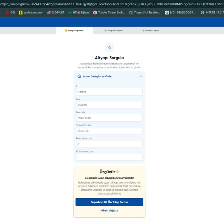Click the İlçe field showing Seyhan

coord(109,105)
